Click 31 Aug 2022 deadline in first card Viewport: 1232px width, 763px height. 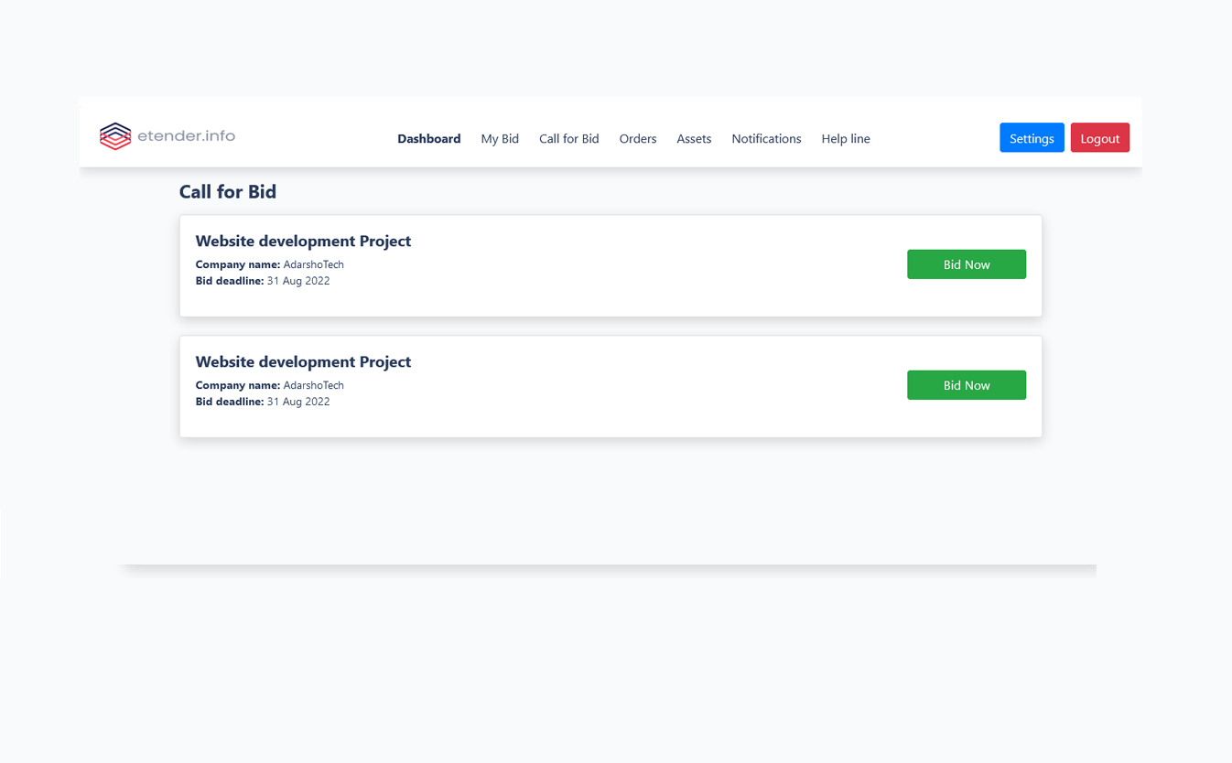(x=298, y=281)
